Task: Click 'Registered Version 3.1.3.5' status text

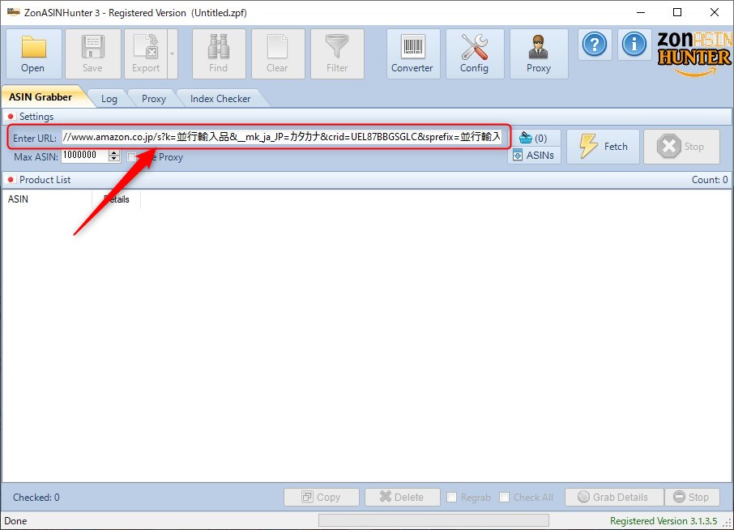Action: pyautogui.click(x=664, y=520)
